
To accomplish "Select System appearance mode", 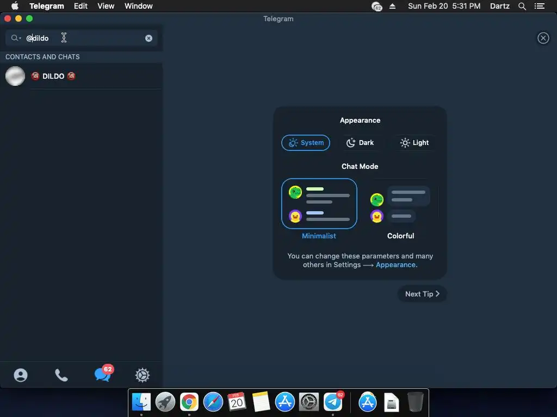I will [x=306, y=143].
